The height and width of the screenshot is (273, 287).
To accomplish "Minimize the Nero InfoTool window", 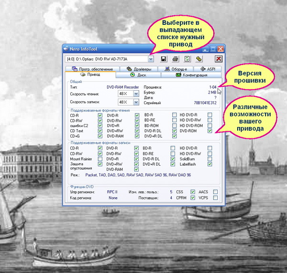I will [205, 49].
